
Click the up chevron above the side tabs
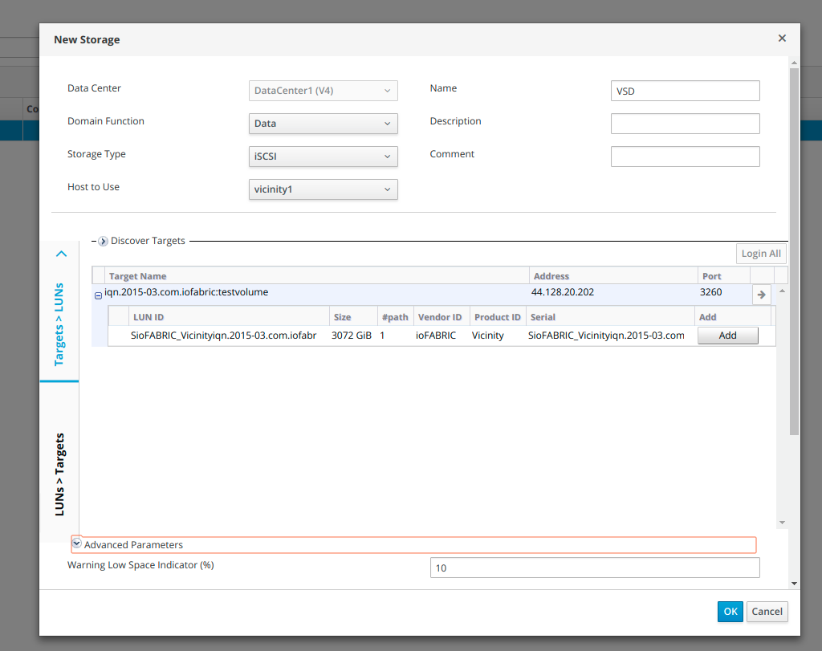61,254
